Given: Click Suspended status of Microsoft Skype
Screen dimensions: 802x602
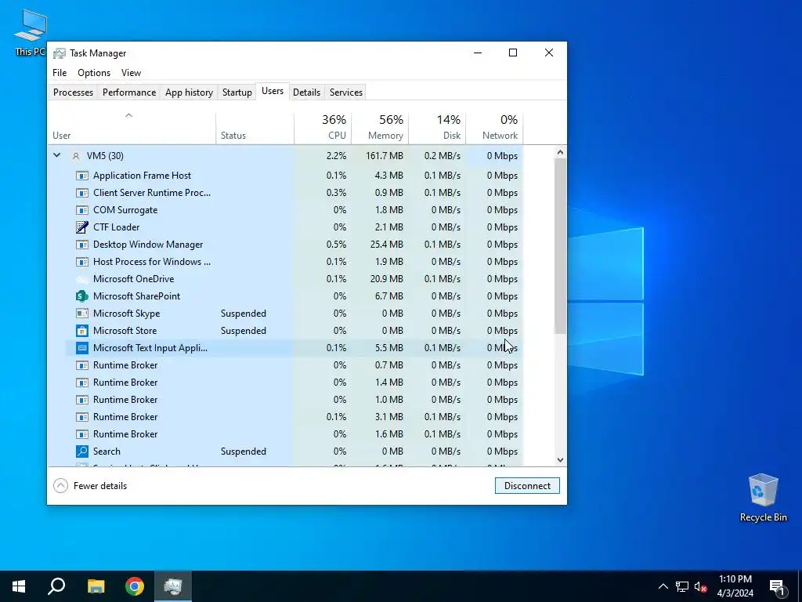Looking at the screenshot, I should (244, 314).
